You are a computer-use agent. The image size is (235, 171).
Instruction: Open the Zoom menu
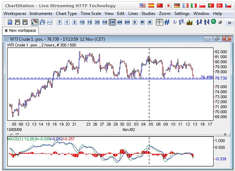coord(165,13)
